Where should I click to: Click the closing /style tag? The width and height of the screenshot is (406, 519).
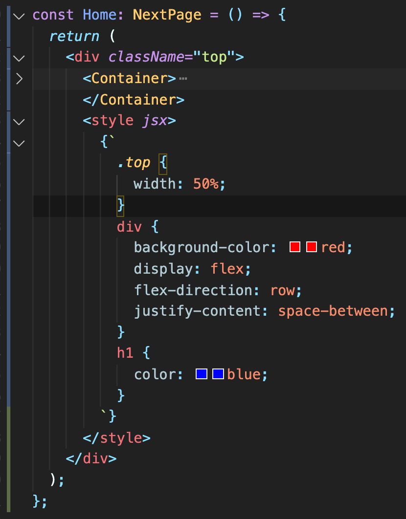[x=116, y=438]
